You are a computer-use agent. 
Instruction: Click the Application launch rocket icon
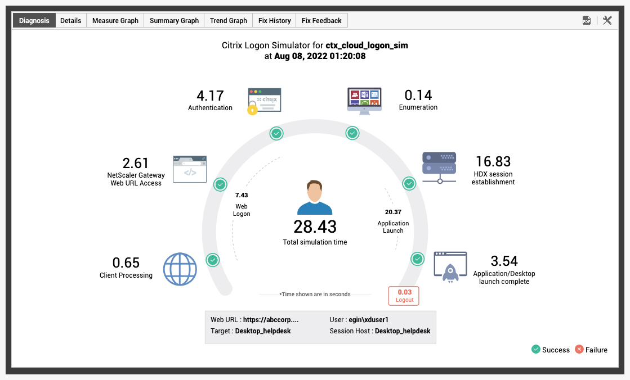pos(450,267)
